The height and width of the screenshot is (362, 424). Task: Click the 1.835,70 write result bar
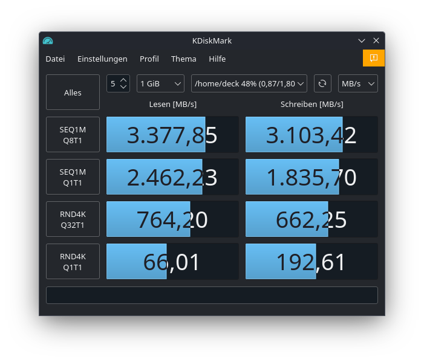pyautogui.click(x=311, y=177)
